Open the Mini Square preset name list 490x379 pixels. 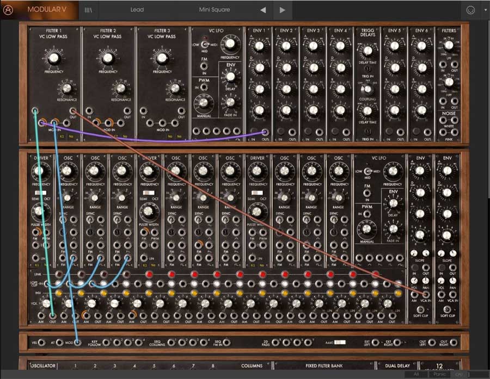[215, 10]
